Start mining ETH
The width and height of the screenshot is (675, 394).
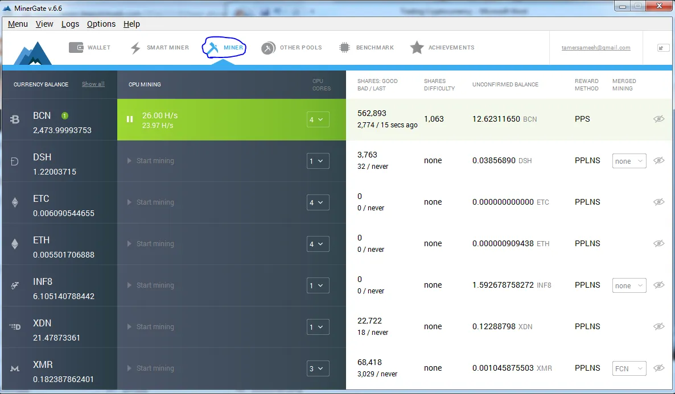(151, 244)
